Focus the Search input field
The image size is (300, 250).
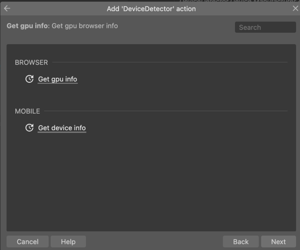click(265, 27)
